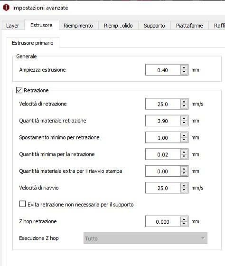Increase Z hop retrazione with up arrow
This screenshot has width=225, height=266.
(x=184, y=219)
